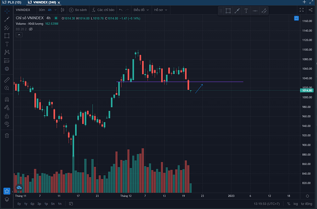Select the 4h timeframe
The height and width of the screenshot is (209, 317).
pos(50,10)
